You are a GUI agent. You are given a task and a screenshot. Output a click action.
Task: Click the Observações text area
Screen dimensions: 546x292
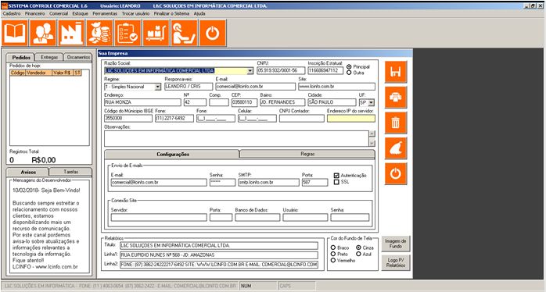(x=237, y=138)
